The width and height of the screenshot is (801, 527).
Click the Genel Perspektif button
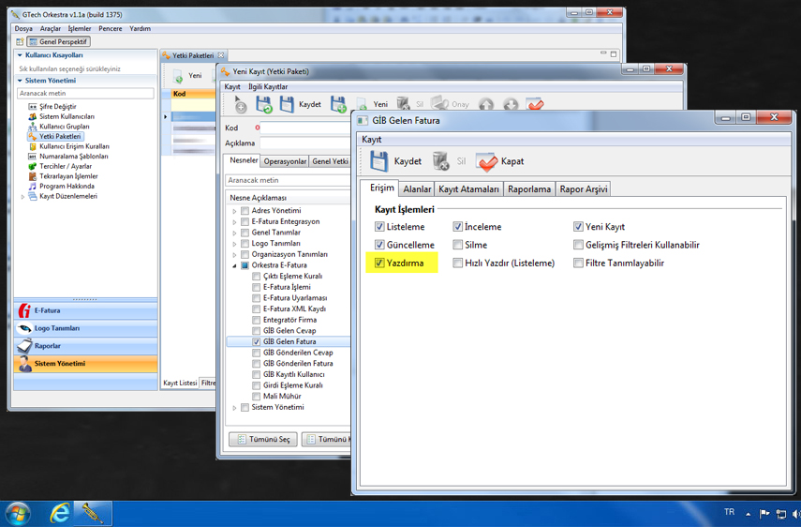pos(59,42)
